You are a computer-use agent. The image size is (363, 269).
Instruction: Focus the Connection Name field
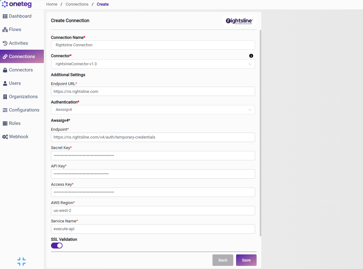click(153, 45)
